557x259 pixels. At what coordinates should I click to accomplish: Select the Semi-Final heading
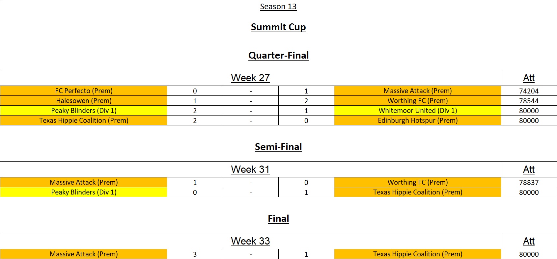(278, 147)
